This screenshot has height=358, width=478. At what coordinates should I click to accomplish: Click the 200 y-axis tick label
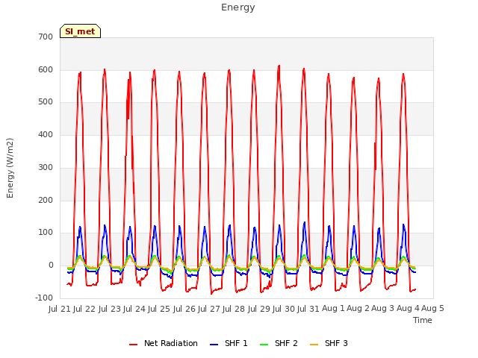[46, 201]
